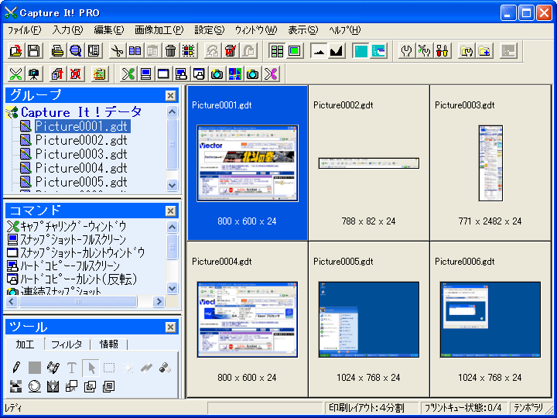
Task: Close the ツール panel
Action: [170, 327]
